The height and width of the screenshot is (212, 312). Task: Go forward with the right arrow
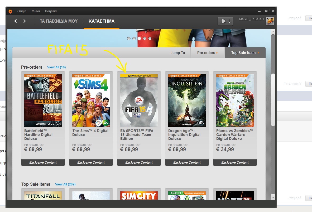[25, 21]
